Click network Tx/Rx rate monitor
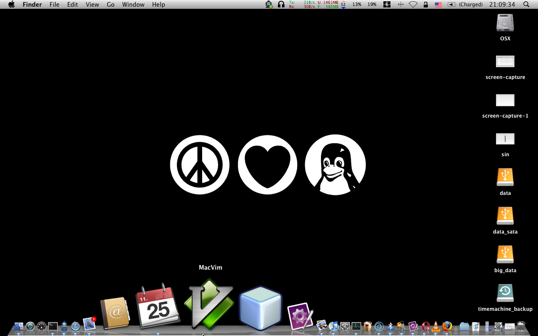The width and height of the screenshot is (538, 336). 302,5
